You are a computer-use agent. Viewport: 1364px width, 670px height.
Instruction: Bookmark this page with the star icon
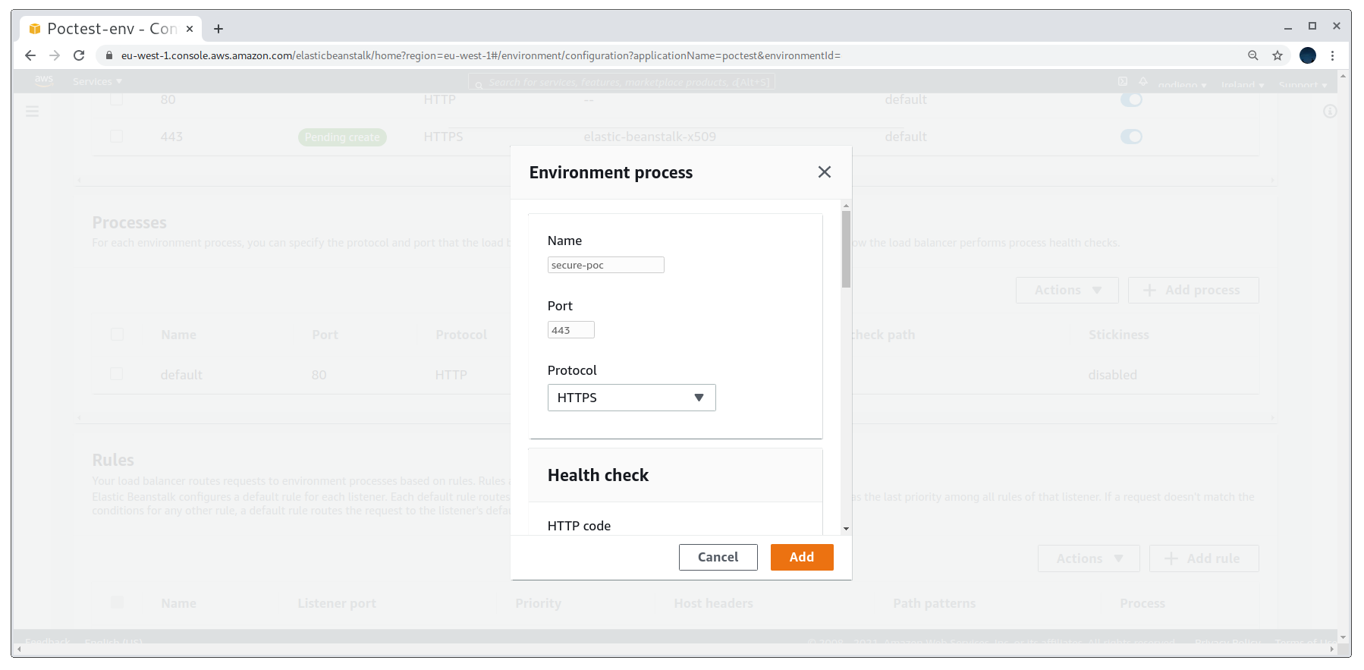coord(1278,55)
